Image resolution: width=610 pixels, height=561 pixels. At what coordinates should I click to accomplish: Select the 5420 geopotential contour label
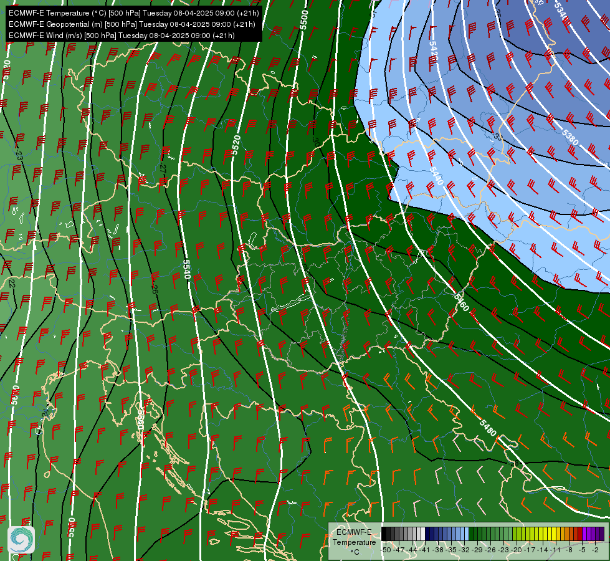[434, 50]
